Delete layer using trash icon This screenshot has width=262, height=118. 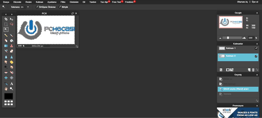tap(253, 70)
